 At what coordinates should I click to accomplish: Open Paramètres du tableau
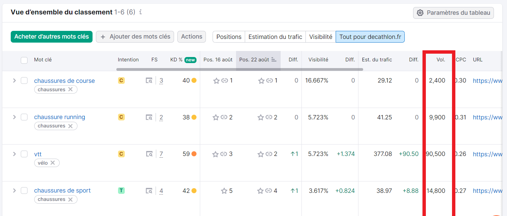453,13
